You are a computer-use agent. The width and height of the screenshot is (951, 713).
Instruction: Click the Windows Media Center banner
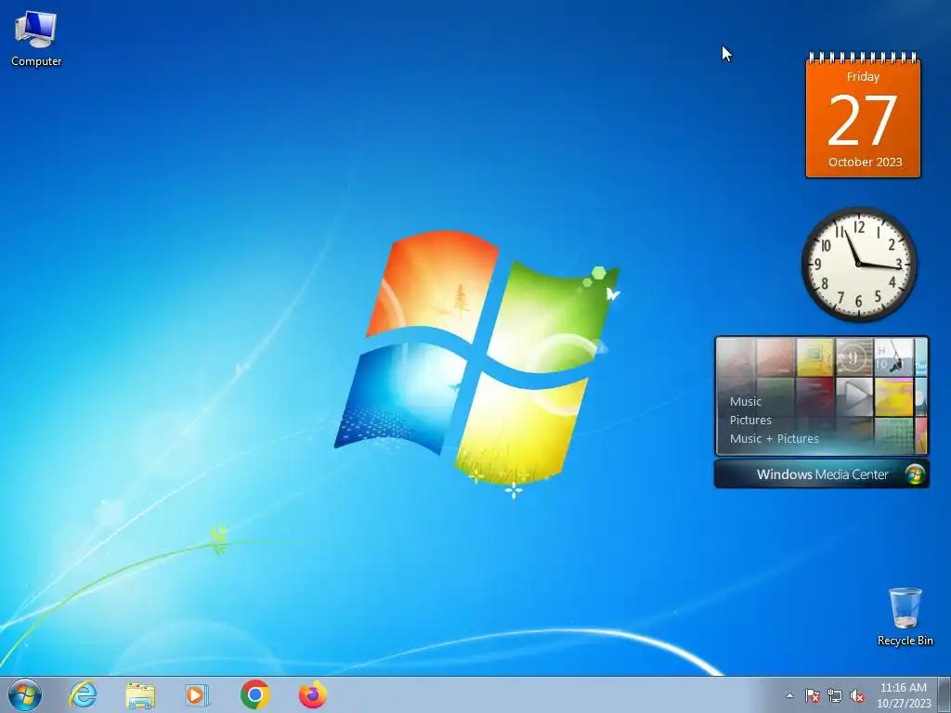point(822,474)
